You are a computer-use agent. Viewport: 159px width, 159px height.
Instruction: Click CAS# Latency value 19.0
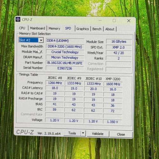(x=74, y=88)
